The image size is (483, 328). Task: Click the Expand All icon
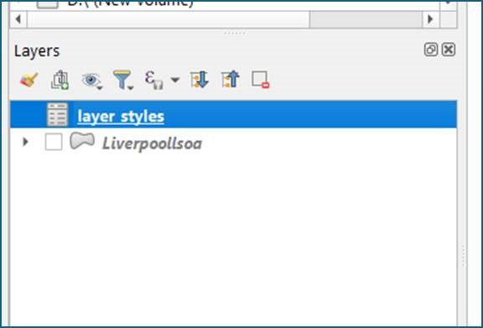(x=200, y=80)
